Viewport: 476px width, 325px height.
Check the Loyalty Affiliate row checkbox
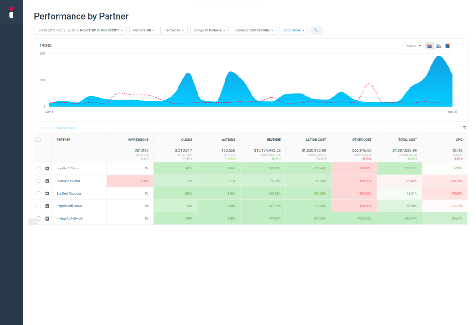point(38,168)
